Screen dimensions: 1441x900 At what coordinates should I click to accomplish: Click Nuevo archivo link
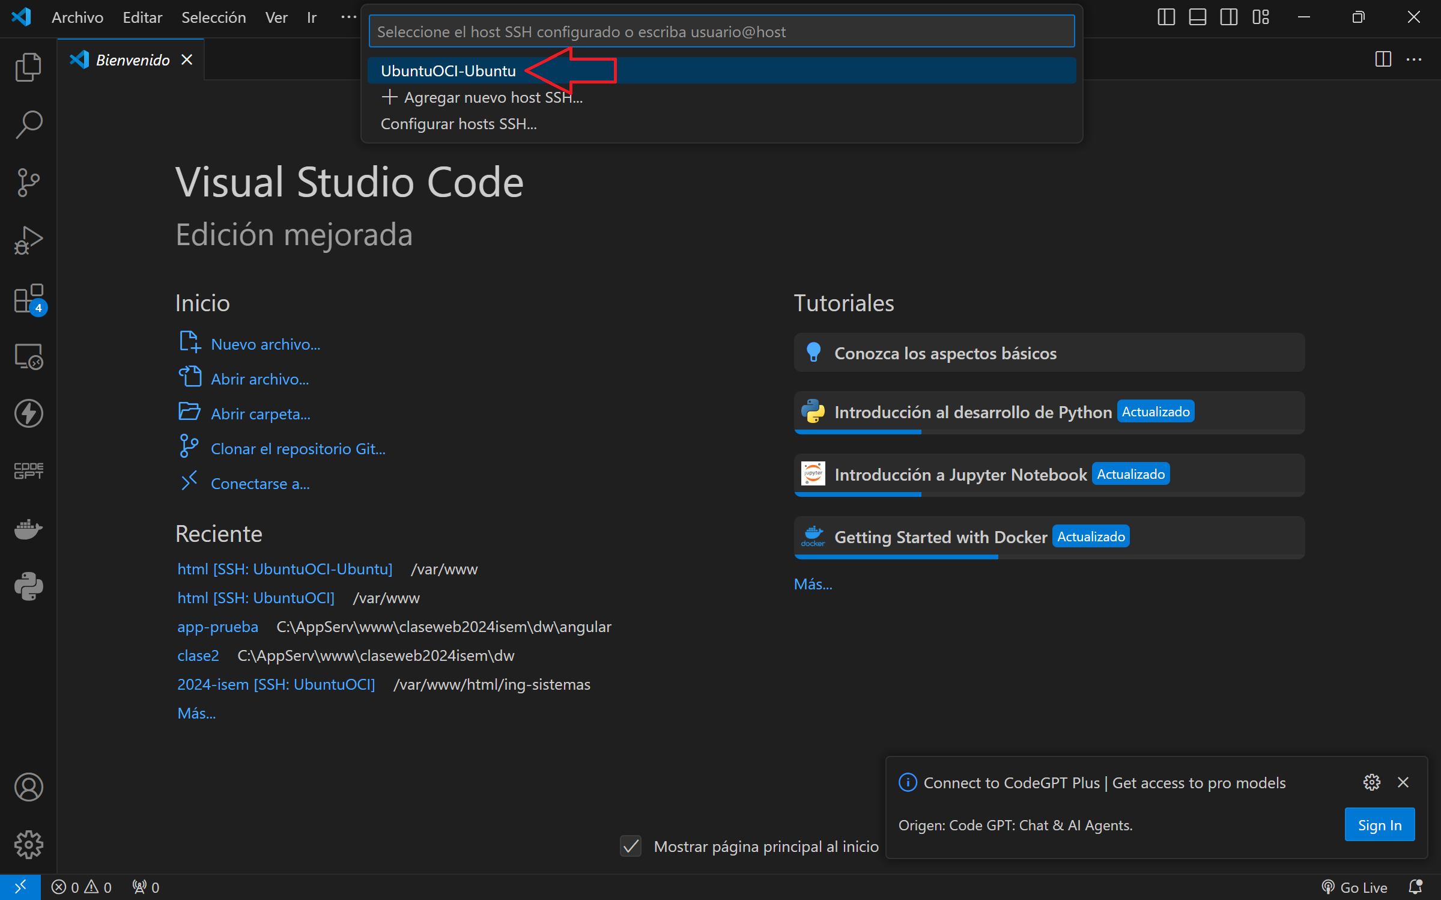[x=265, y=344]
